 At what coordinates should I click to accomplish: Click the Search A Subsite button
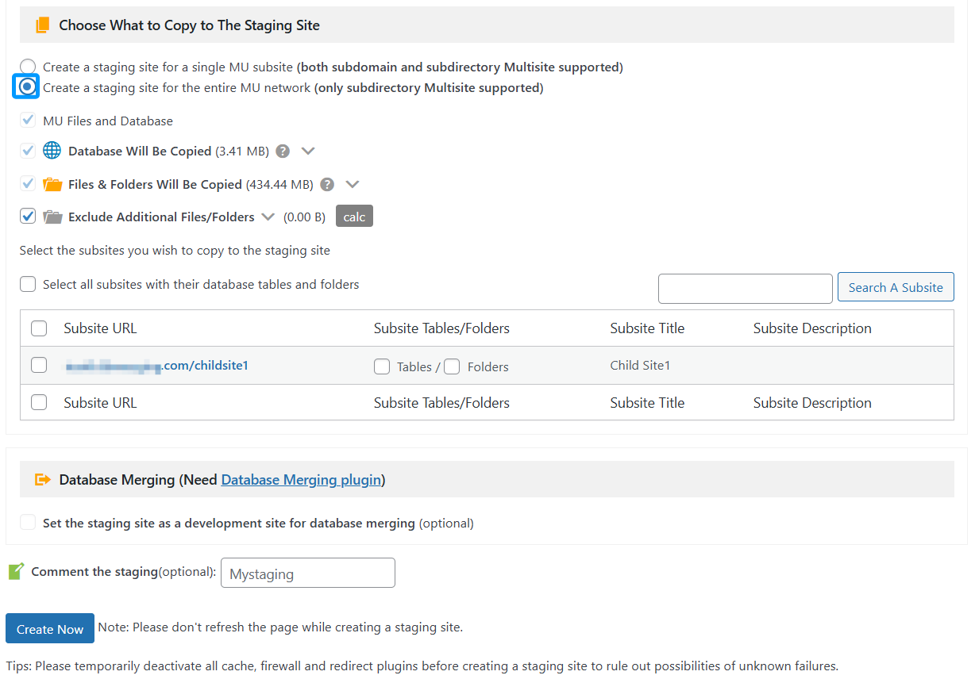coord(895,287)
